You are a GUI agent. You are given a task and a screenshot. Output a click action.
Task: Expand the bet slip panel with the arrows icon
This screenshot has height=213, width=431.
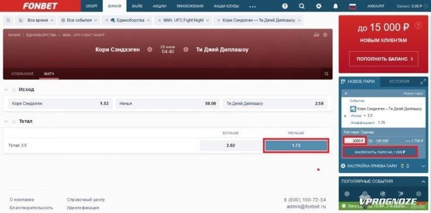pos(423,82)
